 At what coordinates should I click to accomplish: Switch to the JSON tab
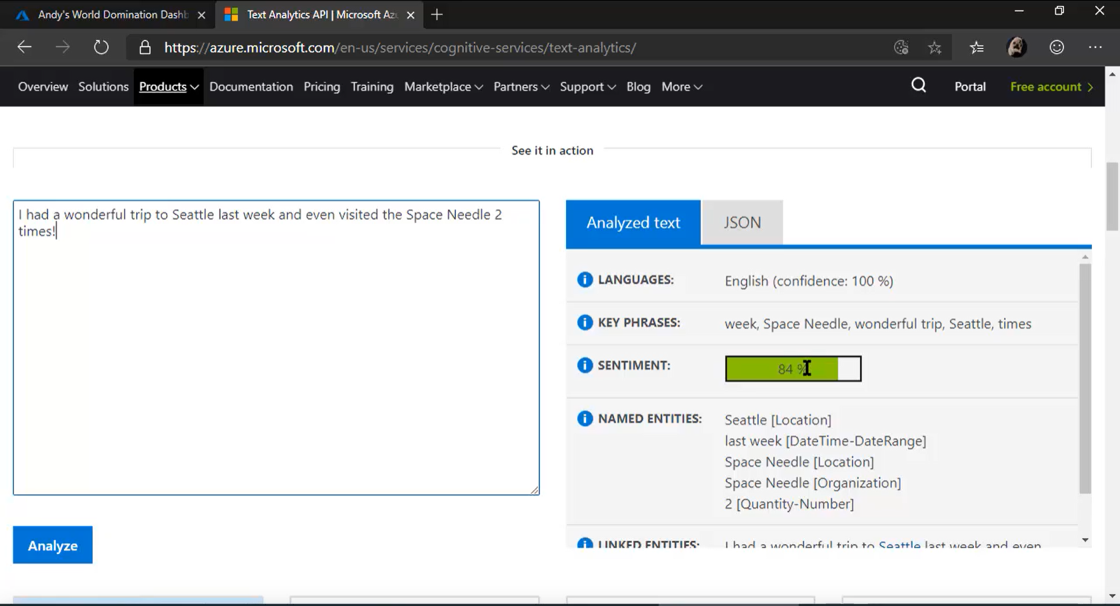coord(742,222)
